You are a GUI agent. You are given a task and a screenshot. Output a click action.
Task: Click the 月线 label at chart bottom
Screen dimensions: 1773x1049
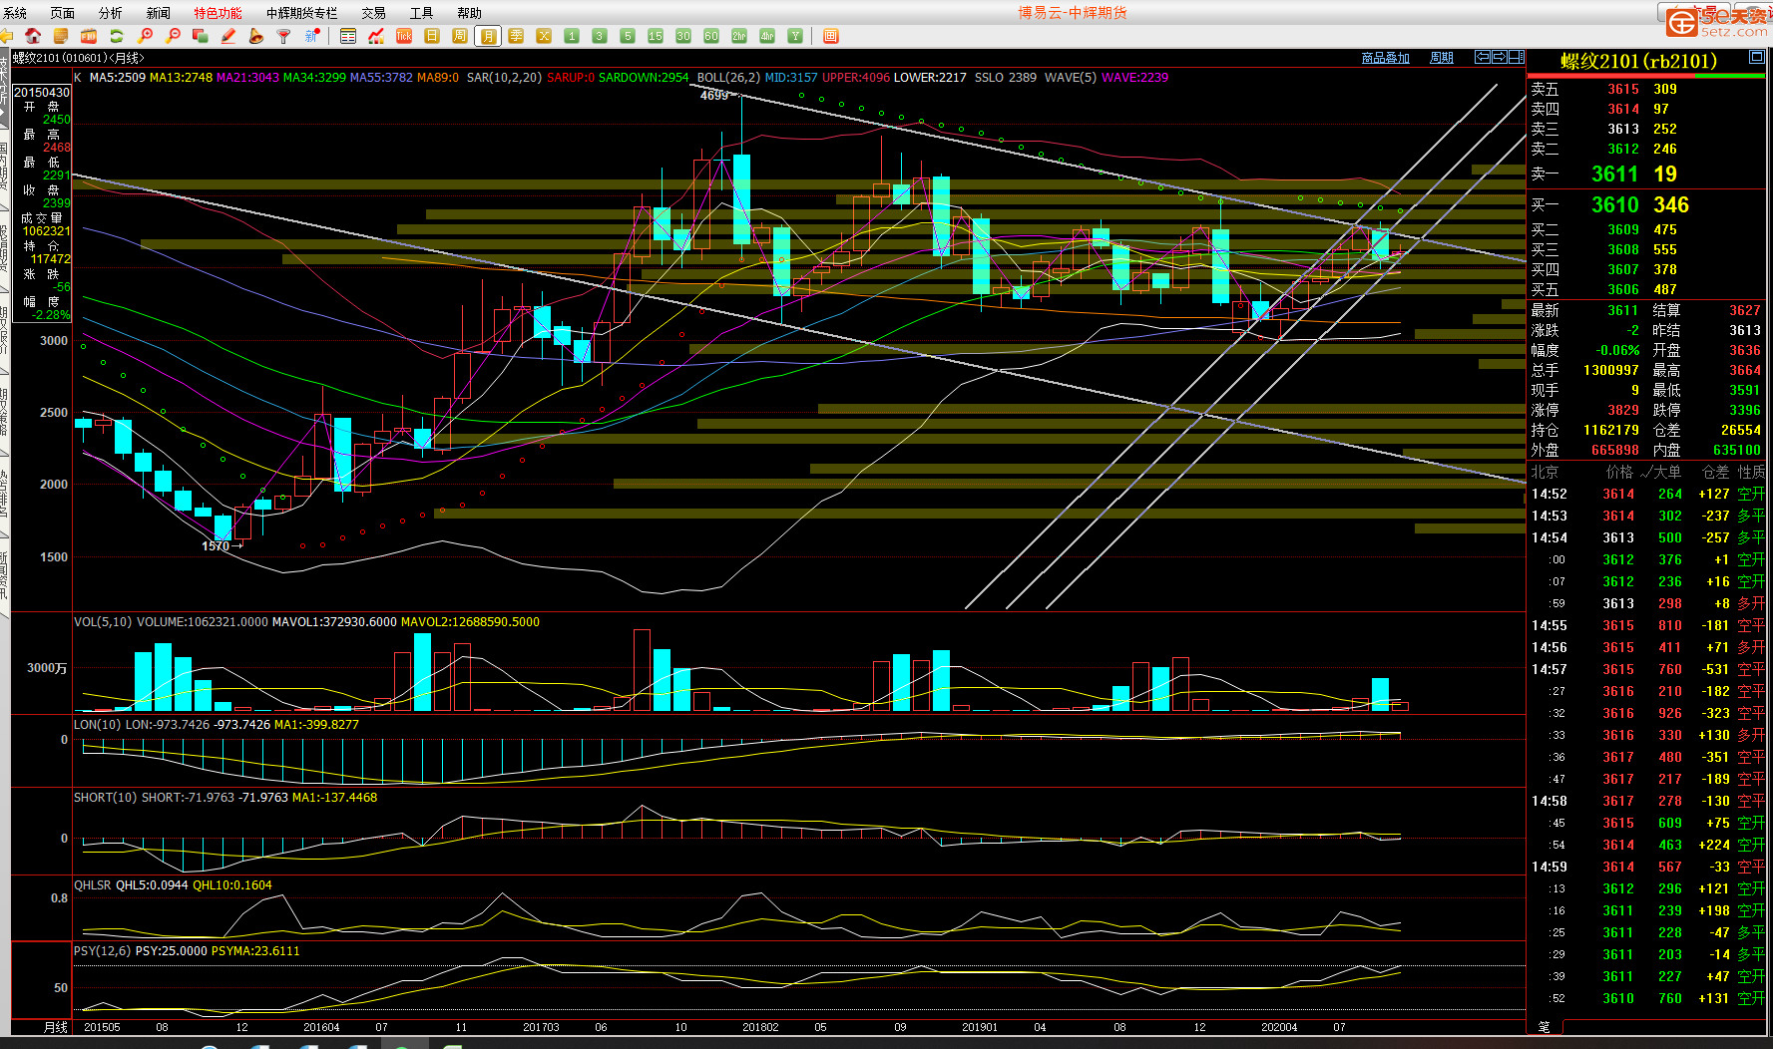pos(56,1027)
